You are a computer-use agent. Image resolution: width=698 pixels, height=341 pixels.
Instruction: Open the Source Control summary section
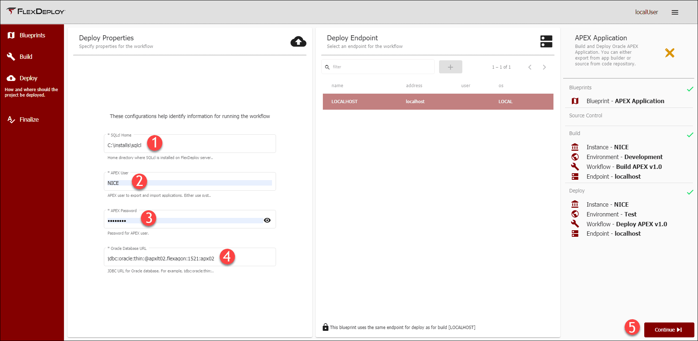pos(585,115)
